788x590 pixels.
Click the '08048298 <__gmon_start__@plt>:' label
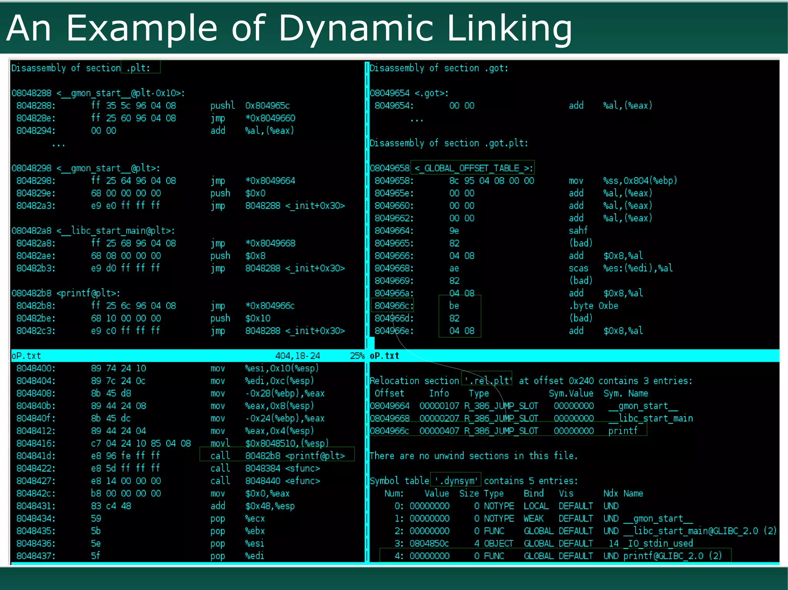pyautogui.click(x=86, y=168)
